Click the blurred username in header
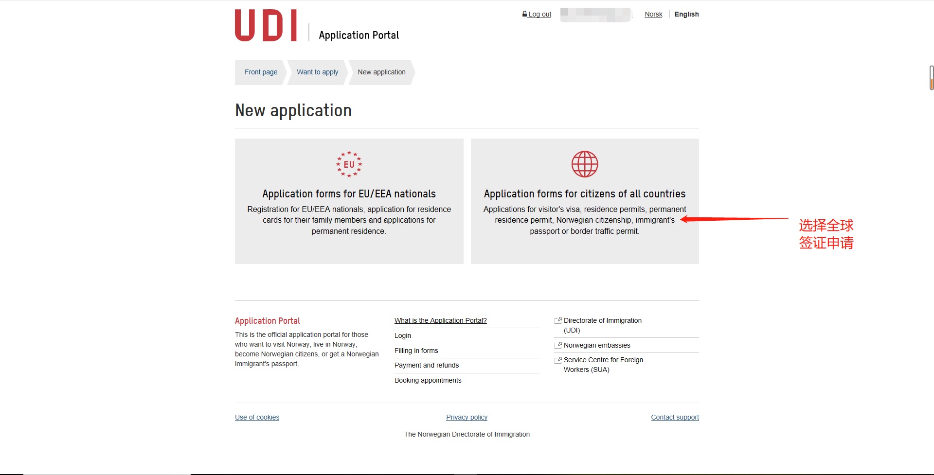Image resolution: width=934 pixels, height=475 pixels. [x=596, y=15]
